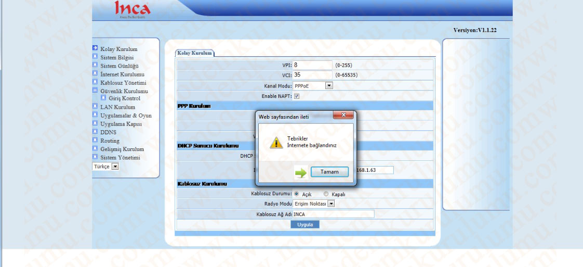The height and width of the screenshot is (267, 583).
Task: Click Tamam in the message dialog
Action: point(329,172)
